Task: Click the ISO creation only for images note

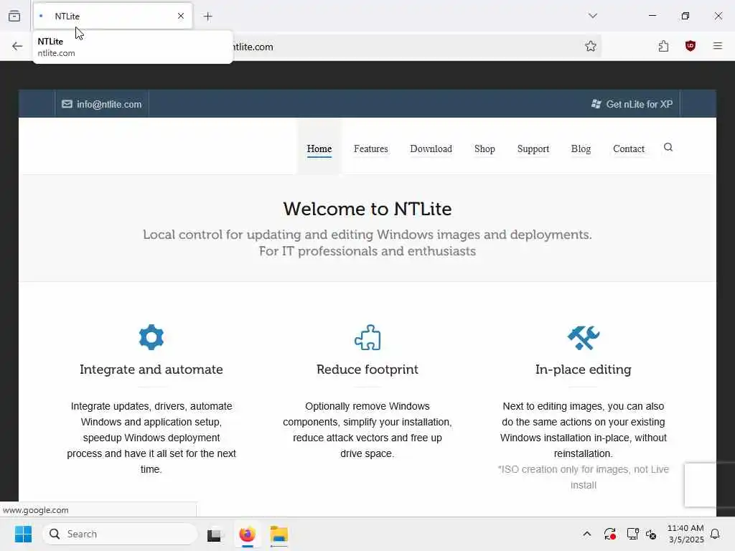Action: (x=583, y=477)
